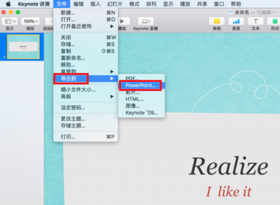The height and width of the screenshot is (205, 280).
Task: Select slide 1 thumbnail in navigator
Action: [23, 47]
